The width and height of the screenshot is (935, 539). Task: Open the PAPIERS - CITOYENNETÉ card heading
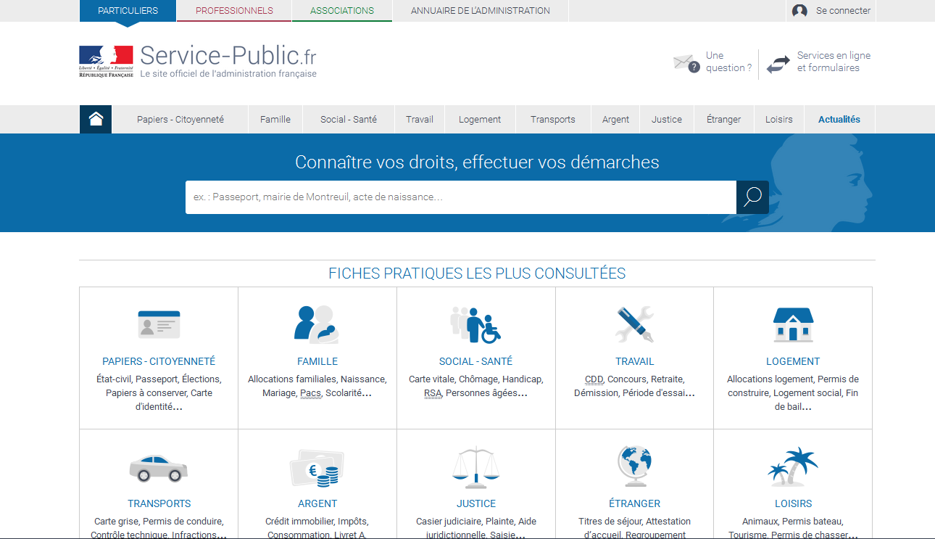pyautogui.click(x=159, y=361)
